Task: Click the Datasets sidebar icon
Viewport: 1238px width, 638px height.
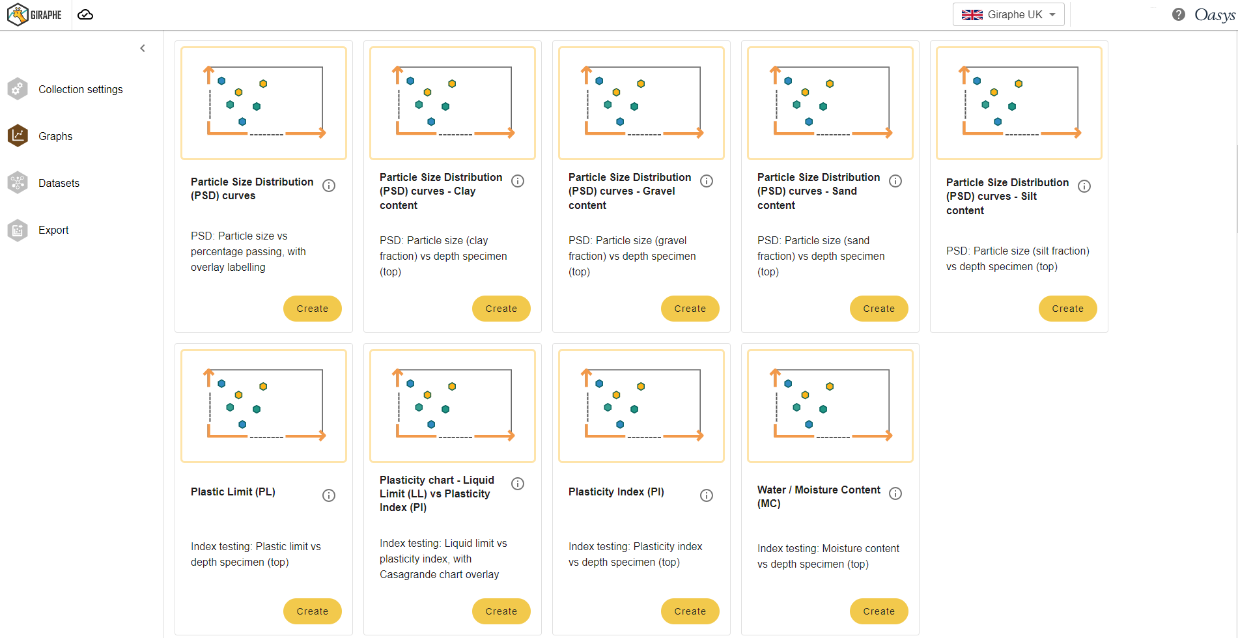Action: [18, 183]
